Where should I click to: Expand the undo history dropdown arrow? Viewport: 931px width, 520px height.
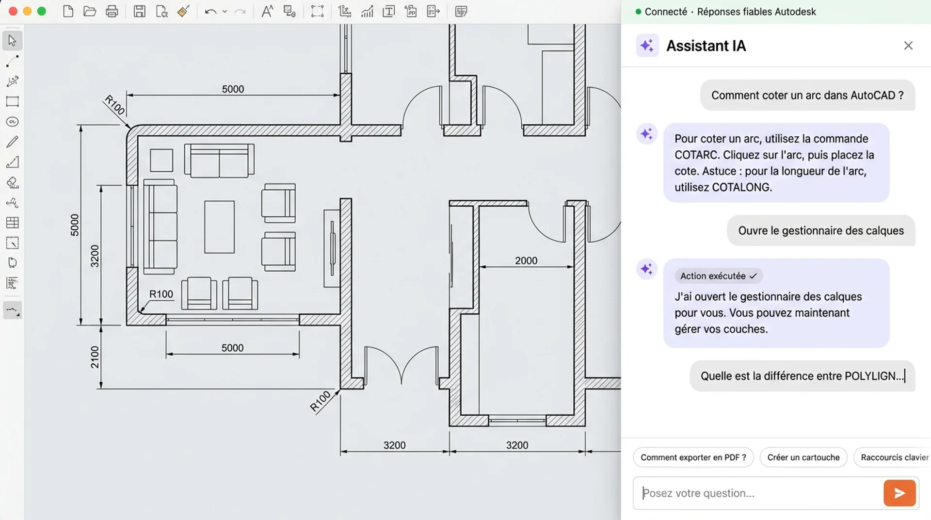coord(225,11)
